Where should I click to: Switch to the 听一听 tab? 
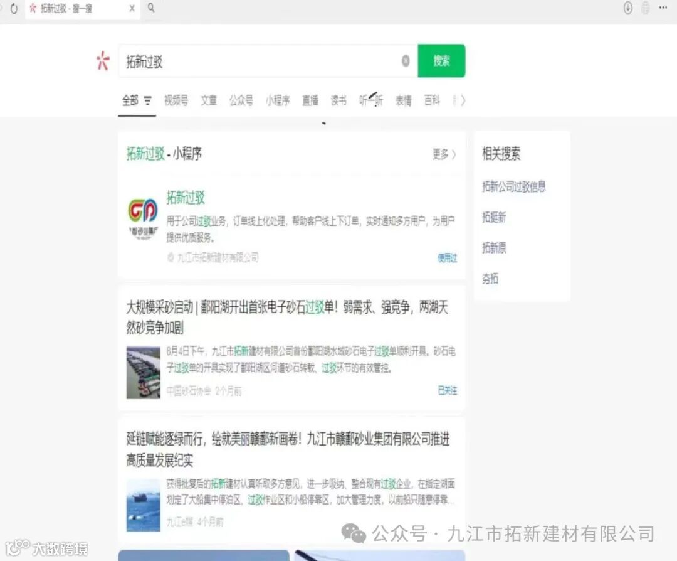pyautogui.click(x=371, y=100)
